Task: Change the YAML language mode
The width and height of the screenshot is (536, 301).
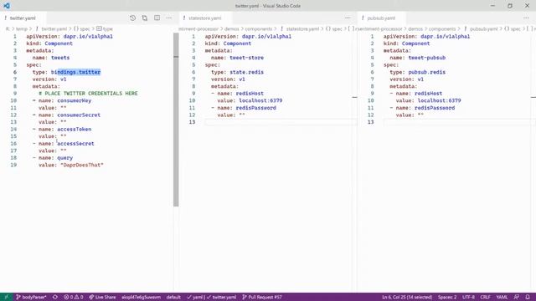Action: pos(502,297)
